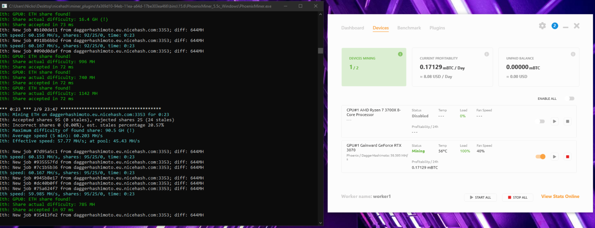Close the NiceHash Miner window
This screenshot has width=595, height=228.
[577, 26]
